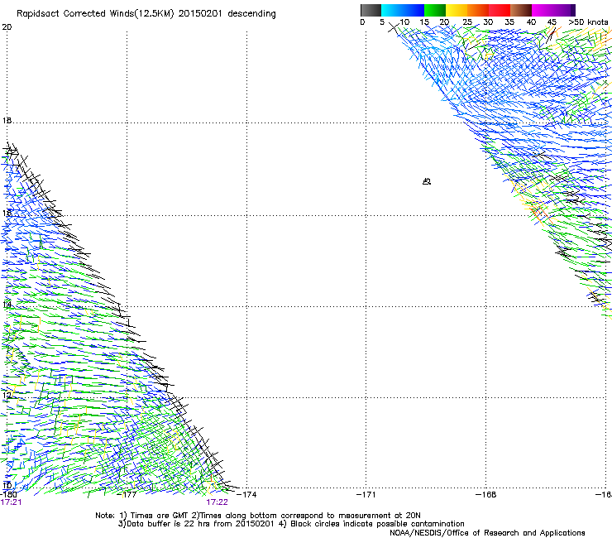Click the magenta 40-45 knots color band

click(544, 10)
